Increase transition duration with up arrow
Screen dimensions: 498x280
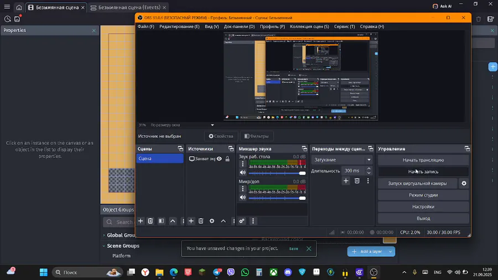369,169
